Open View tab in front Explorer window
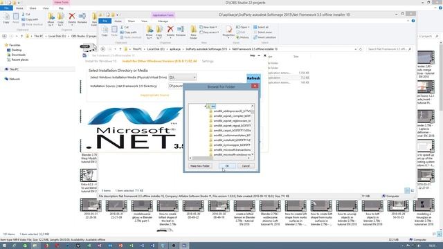The width and height of the screenshot is (443, 249). [144, 21]
